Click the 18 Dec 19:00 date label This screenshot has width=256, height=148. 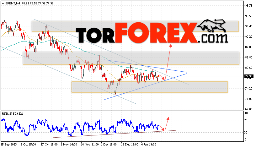130,145
